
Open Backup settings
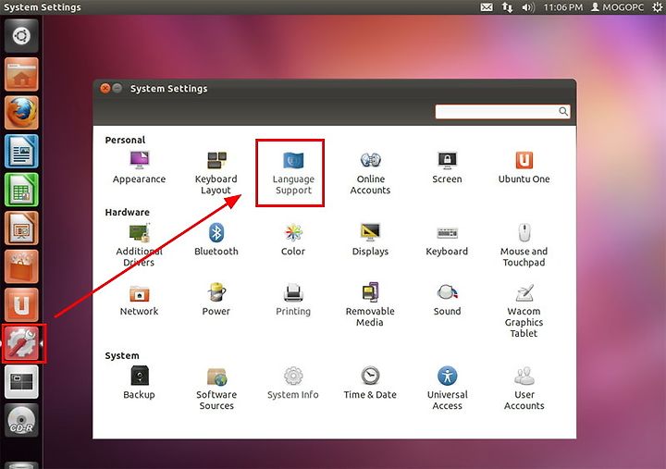click(139, 383)
